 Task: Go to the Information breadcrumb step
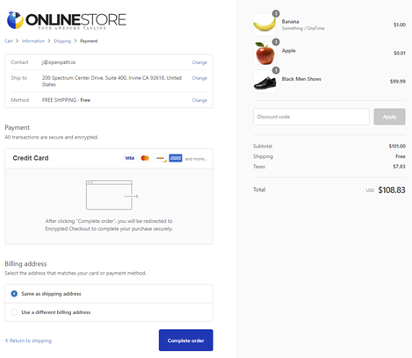coord(33,41)
